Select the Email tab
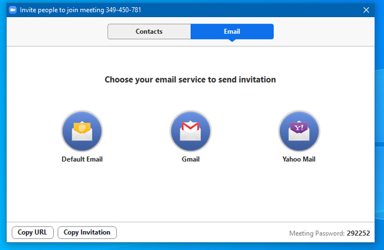This screenshot has height=250, width=384. (232, 31)
